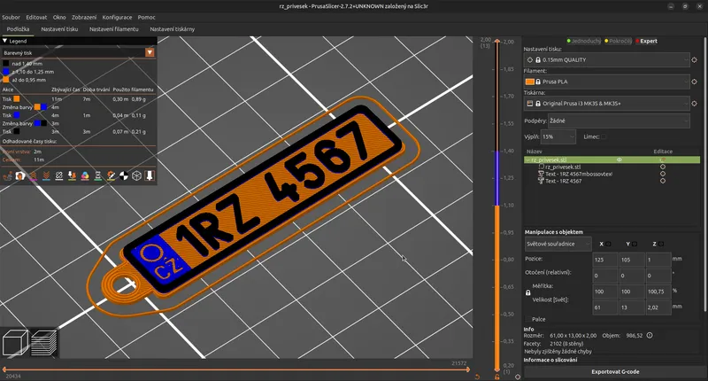708x381 pixels.
Task: Open print settings 0.15mm QUALITY dropdown
Action: [x=606, y=59]
